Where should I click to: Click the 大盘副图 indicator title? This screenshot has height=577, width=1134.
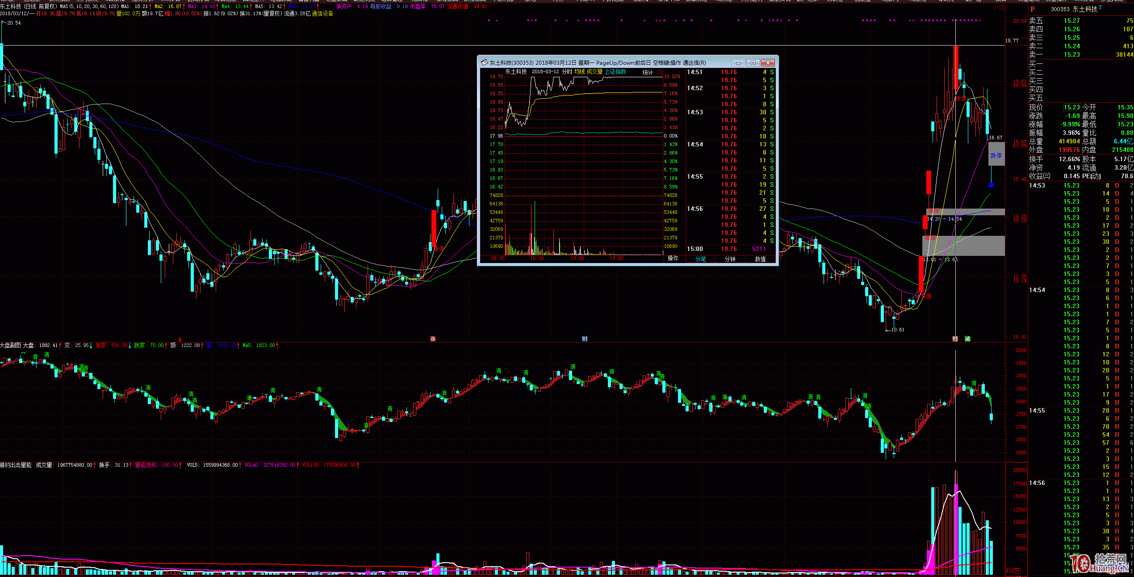[11, 346]
